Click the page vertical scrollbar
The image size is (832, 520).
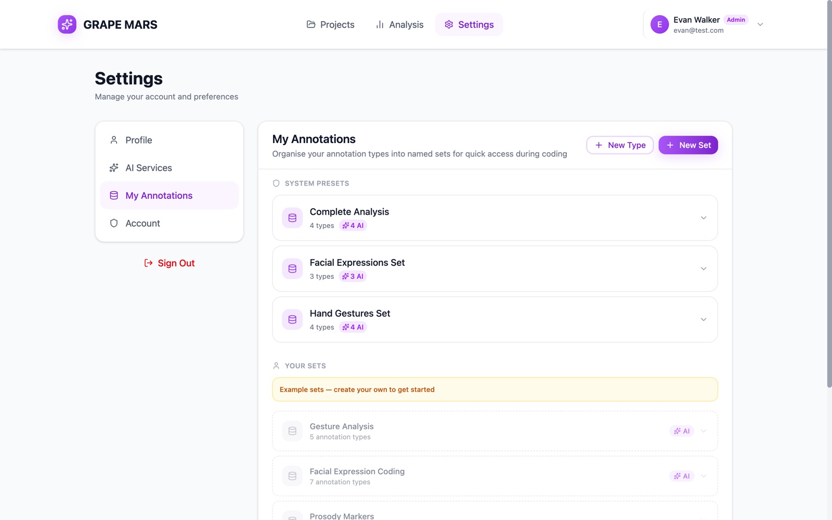(x=829, y=193)
